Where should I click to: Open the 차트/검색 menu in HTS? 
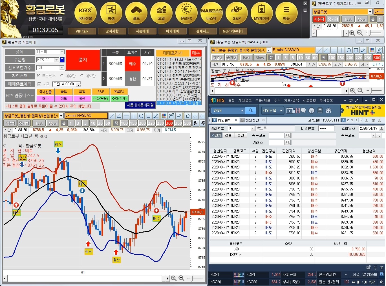(291, 100)
